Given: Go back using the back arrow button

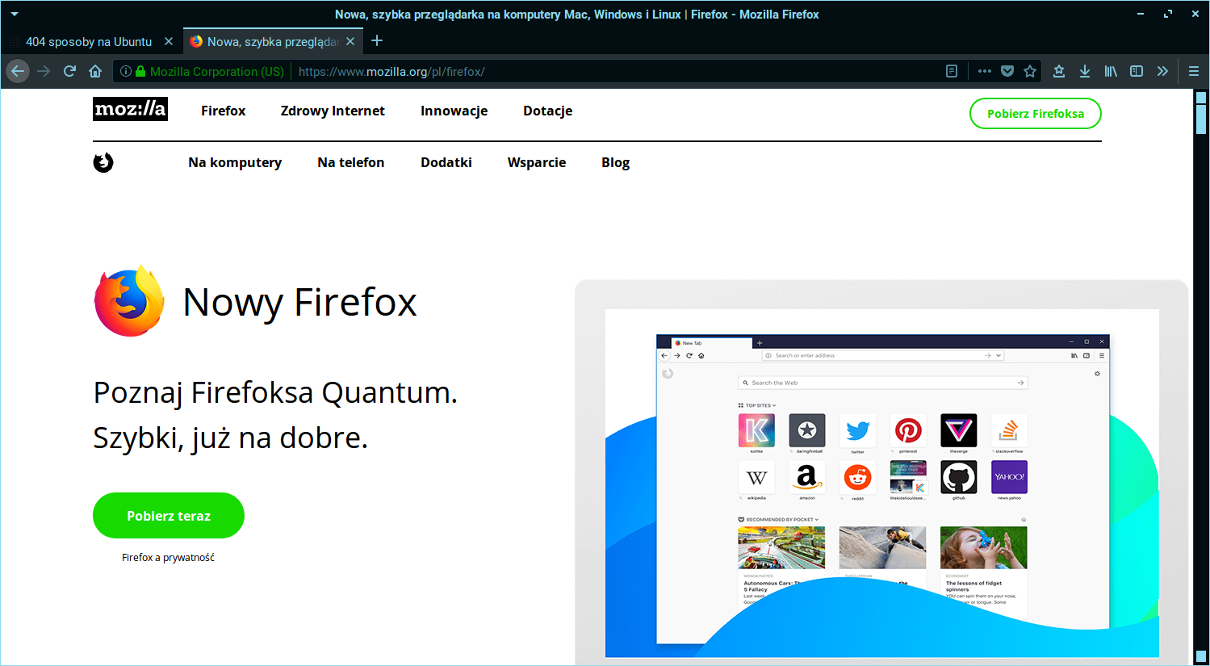Looking at the screenshot, I should tap(18, 71).
